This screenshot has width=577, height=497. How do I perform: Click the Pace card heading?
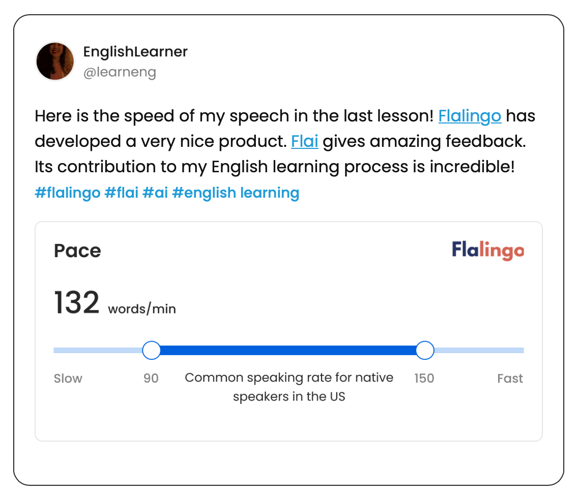tap(77, 251)
